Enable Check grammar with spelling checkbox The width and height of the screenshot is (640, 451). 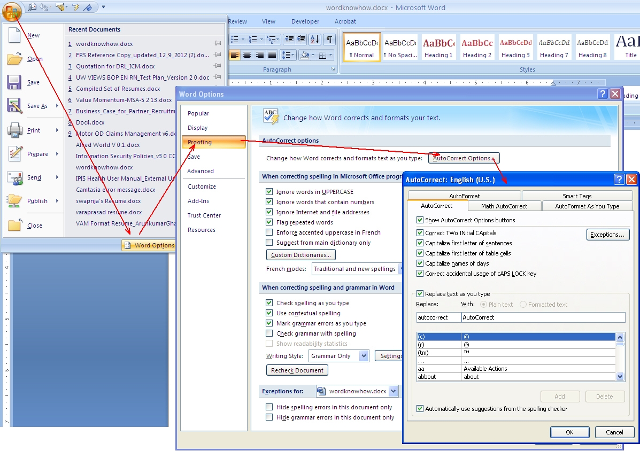point(269,333)
